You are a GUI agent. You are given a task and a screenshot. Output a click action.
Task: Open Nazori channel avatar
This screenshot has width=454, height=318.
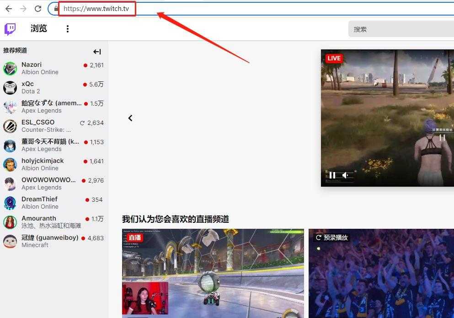pos(10,69)
